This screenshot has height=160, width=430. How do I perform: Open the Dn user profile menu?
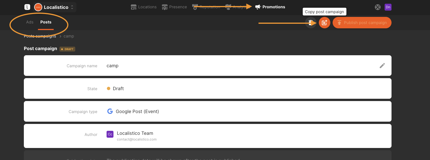pos(388,7)
